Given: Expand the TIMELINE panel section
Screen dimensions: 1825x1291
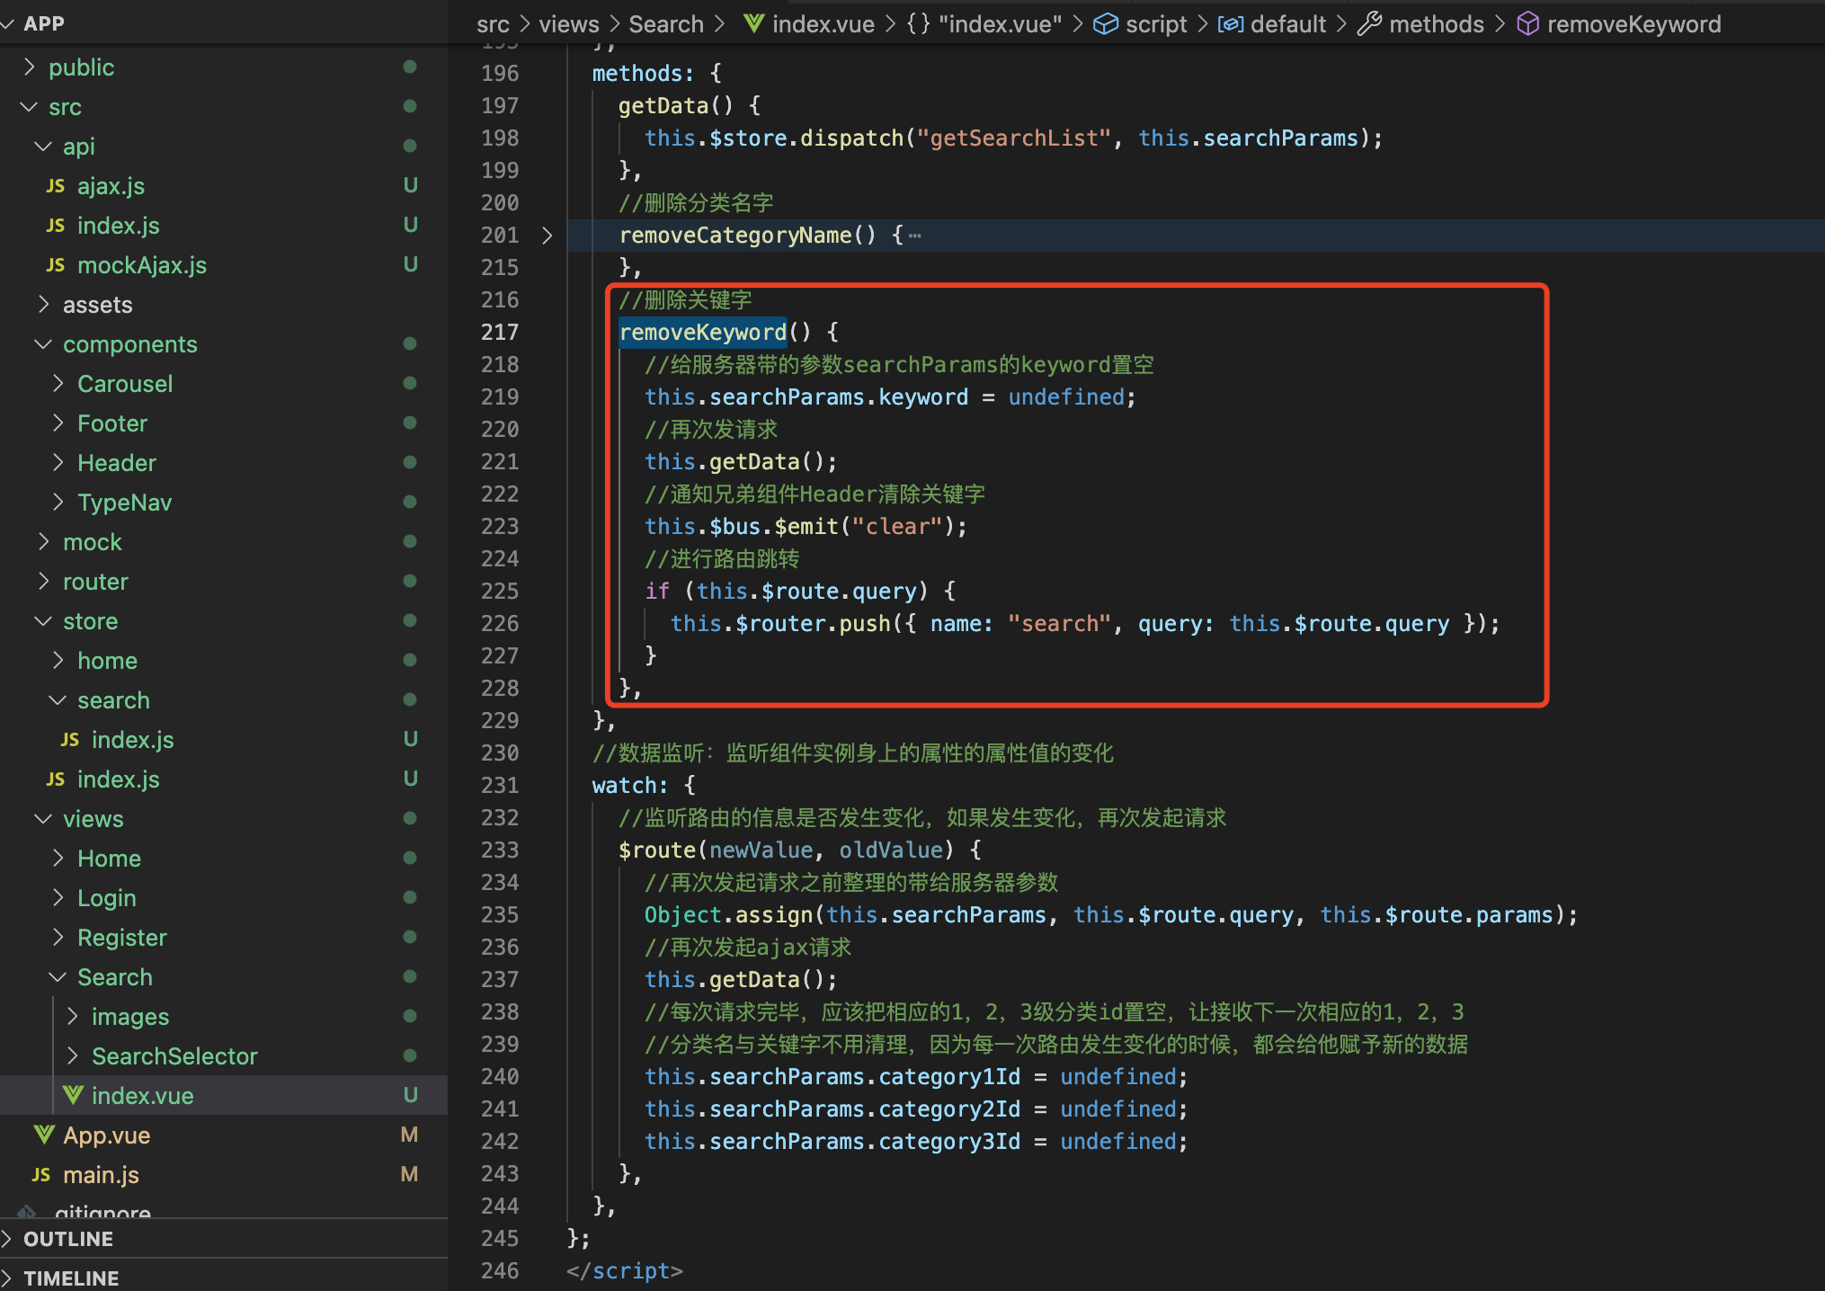Looking at the screenshot, I should pyautogui.click(x=71, y=1278).
